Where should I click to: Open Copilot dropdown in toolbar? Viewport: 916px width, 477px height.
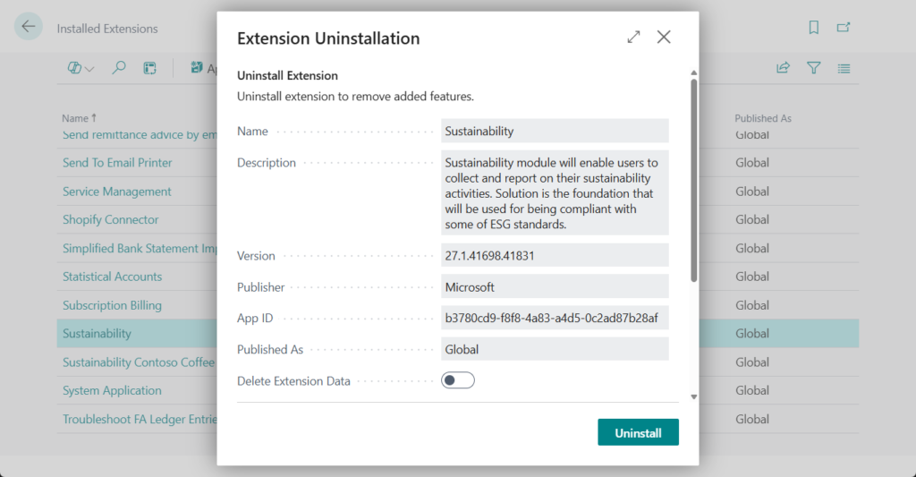[81, 68]
